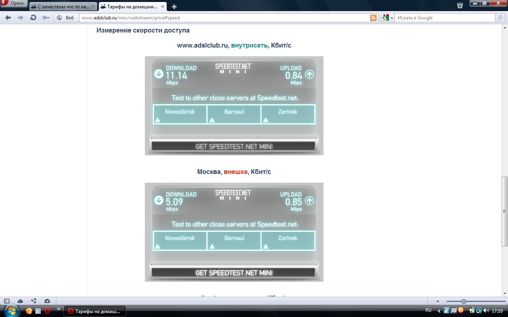Open the password wand key icon
The height and width of the screenshot is (317, 508).
pos(46,18)
